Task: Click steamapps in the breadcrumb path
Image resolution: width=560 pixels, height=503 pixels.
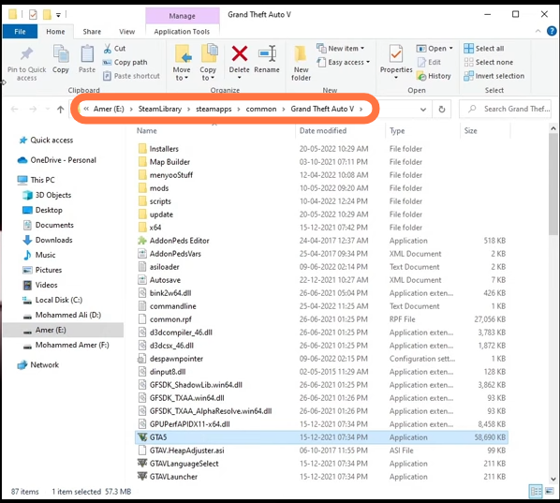Action: coord(214,109)
